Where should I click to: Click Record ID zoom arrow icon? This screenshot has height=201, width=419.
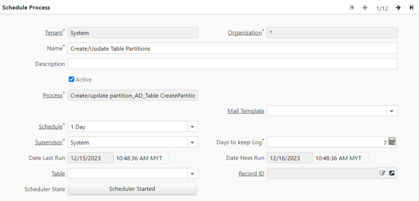point(392,173)
